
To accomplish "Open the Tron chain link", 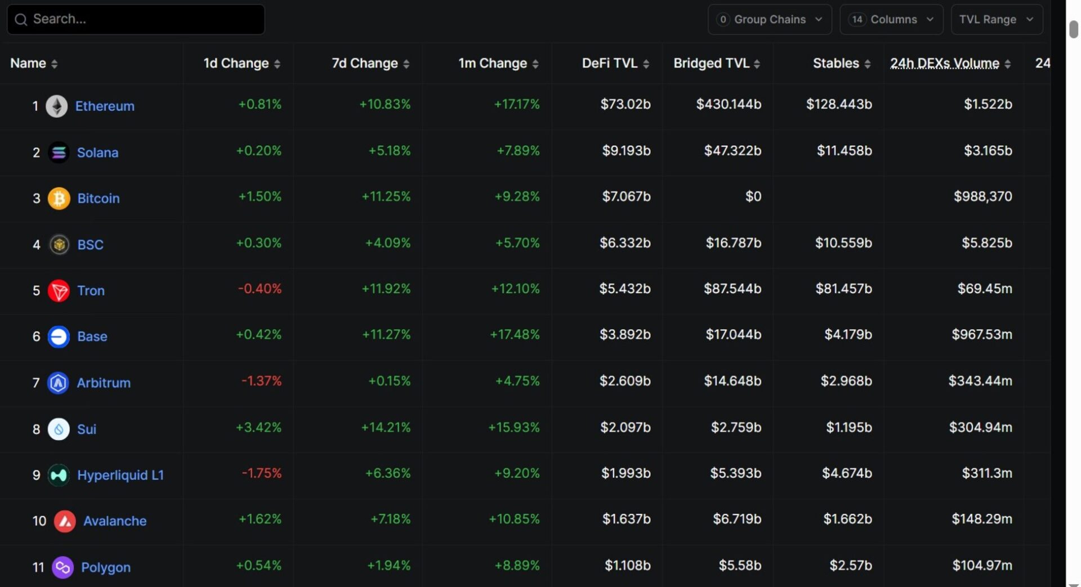I will point(91,290).
